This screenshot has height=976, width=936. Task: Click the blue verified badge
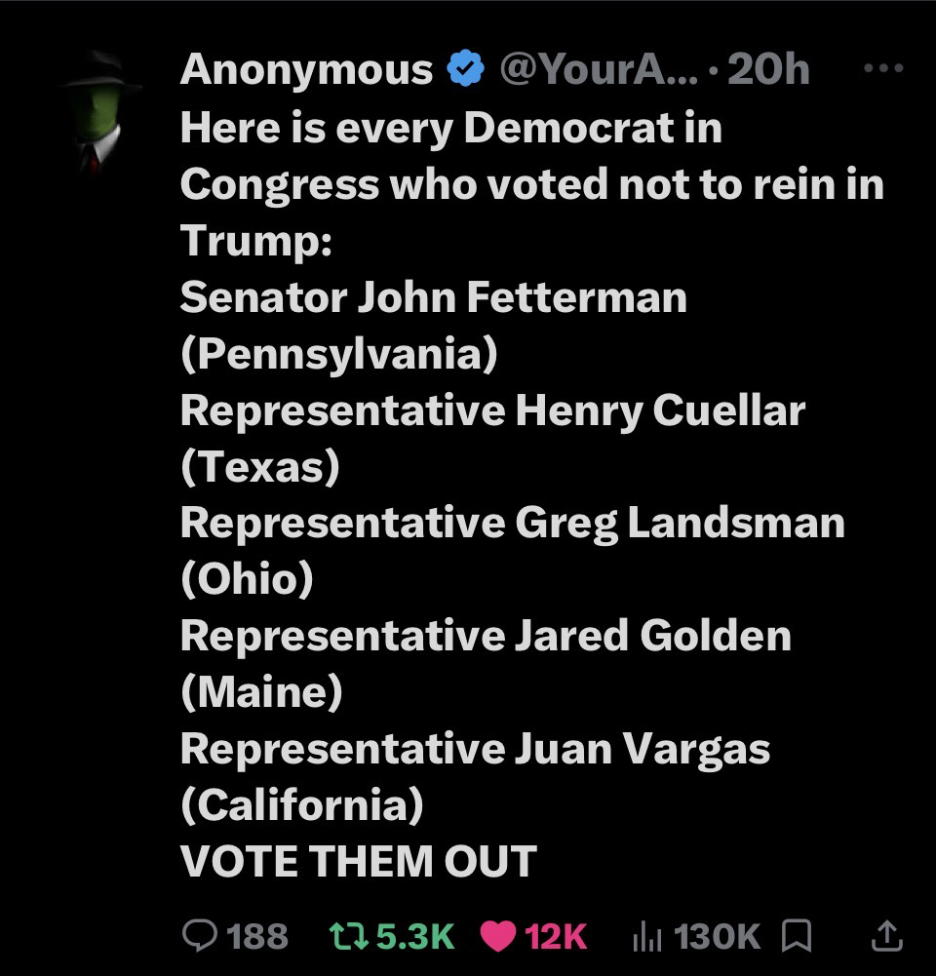(466, 70)
